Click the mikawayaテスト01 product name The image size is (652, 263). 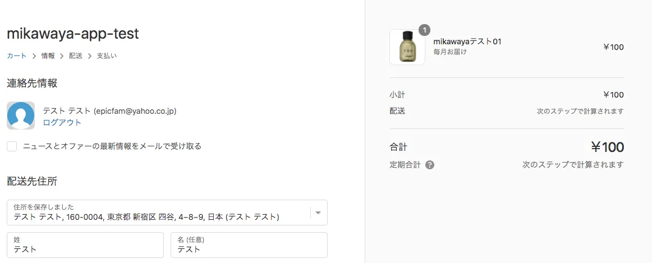(x=467, y=41)
